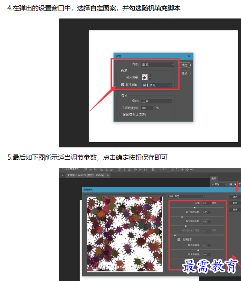Click the minimum scale field showing 0.73

coord(206,212)
